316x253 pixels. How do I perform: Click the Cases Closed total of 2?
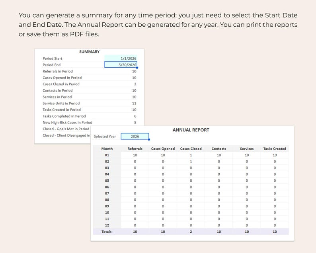[x=191, y=231]
